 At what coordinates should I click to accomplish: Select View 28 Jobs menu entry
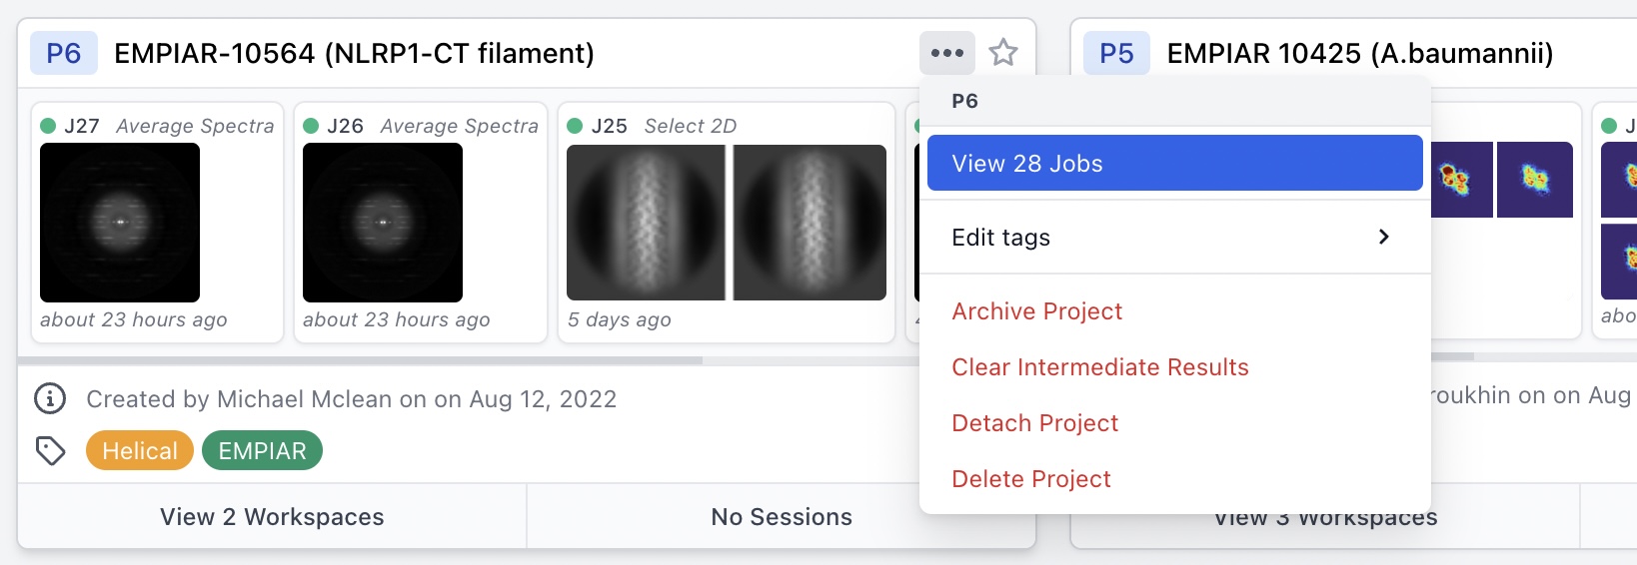coord(1174,163)
